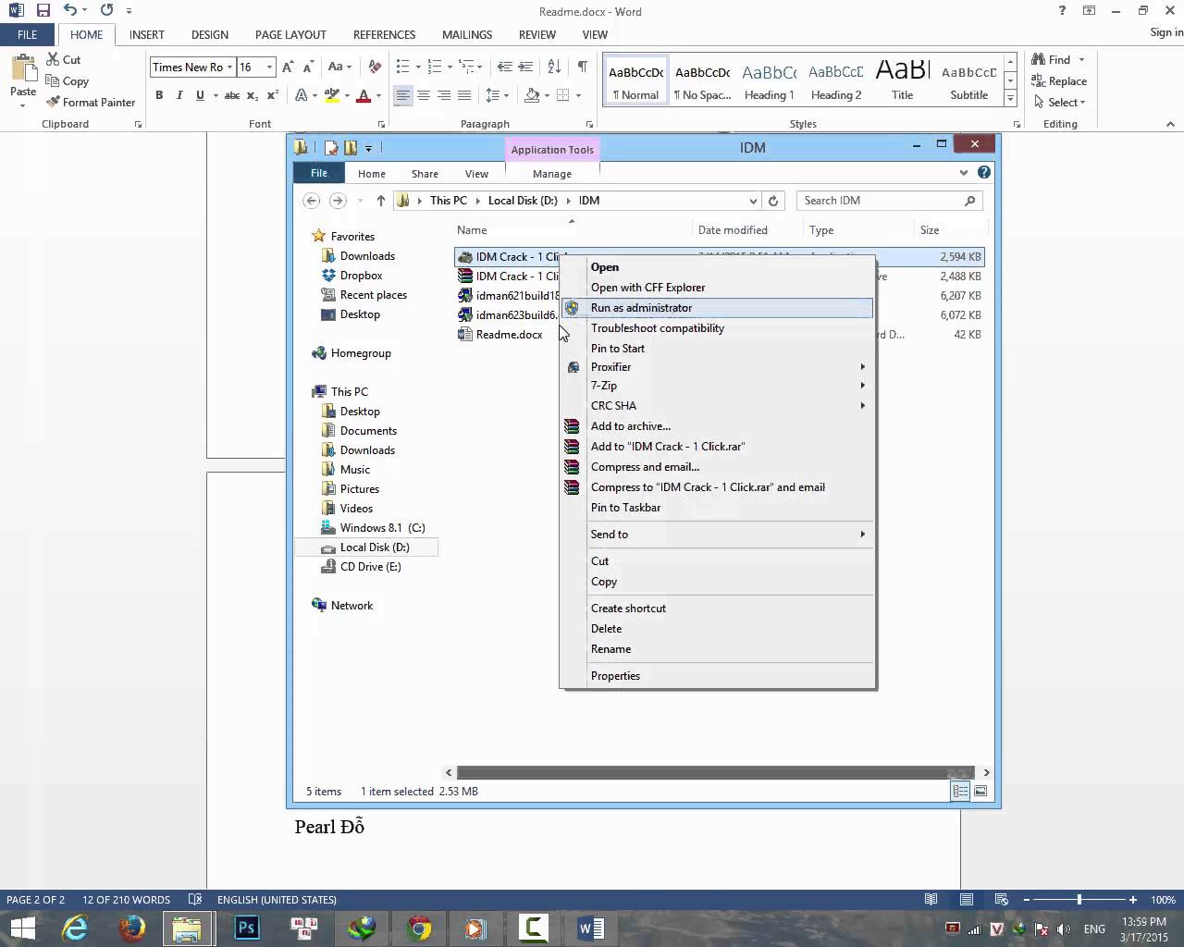The image size is (1184, 947).
Task: Switch to Word's PAGE LAYOUT tab
Action: pos(290,34)
